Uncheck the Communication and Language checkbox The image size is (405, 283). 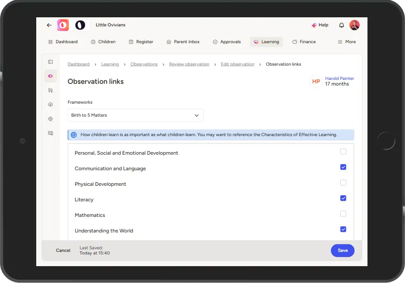point(343,167)
